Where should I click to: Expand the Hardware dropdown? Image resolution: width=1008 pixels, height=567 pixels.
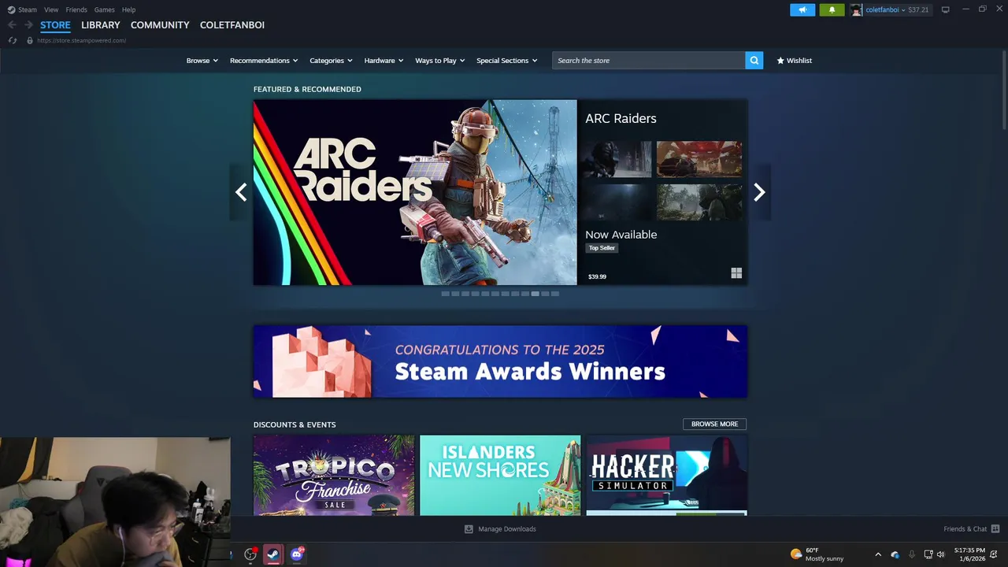[x=384, y=61]
